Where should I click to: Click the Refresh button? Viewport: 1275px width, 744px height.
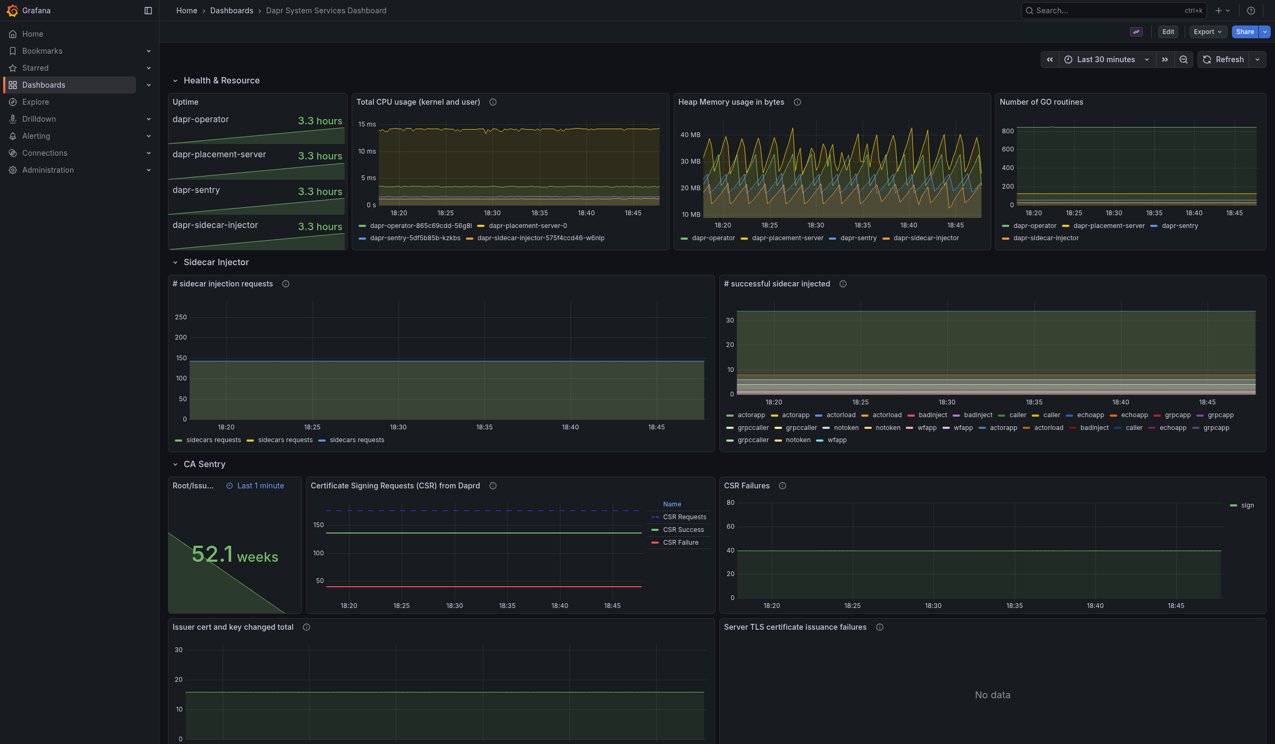(1223, 60)
